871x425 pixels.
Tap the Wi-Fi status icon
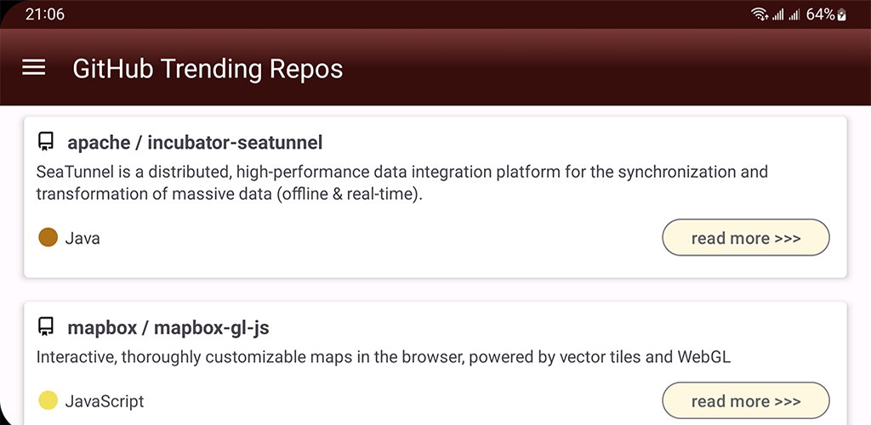pyautogui.click(x=760, y=14)
